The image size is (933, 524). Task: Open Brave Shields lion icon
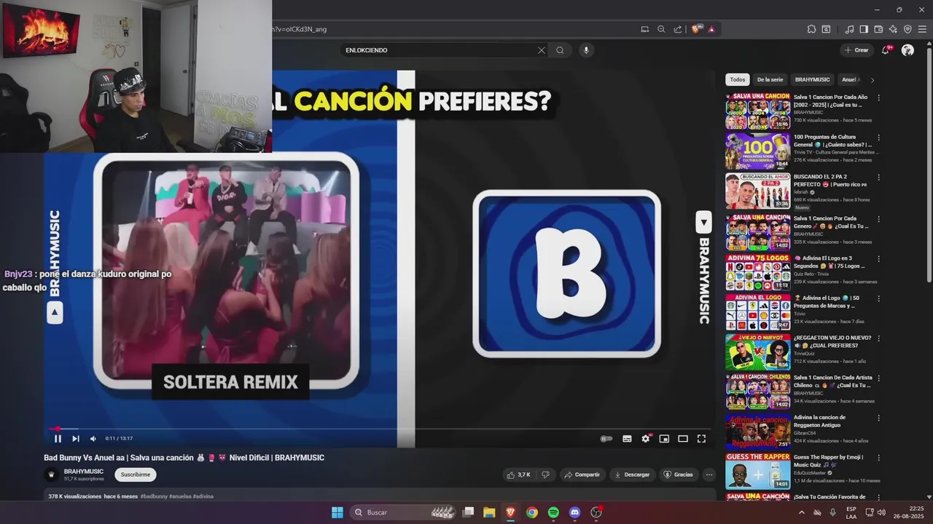click(695, 29)
